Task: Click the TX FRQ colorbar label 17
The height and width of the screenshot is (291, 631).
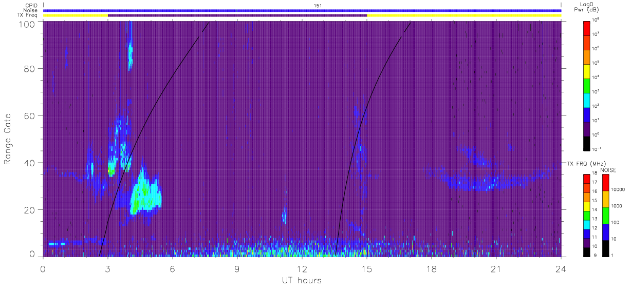Action: click(595, 182)
